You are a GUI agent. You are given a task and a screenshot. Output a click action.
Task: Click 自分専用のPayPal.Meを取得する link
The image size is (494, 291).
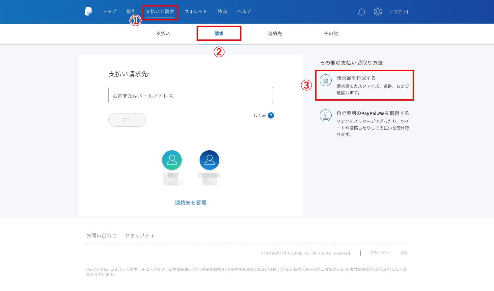[x=373, y=113]
